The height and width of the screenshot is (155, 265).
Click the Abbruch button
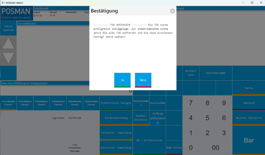click(x=249, y=103)
